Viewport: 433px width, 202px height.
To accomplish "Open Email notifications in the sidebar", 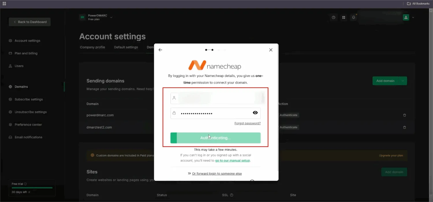I will 29,137.
